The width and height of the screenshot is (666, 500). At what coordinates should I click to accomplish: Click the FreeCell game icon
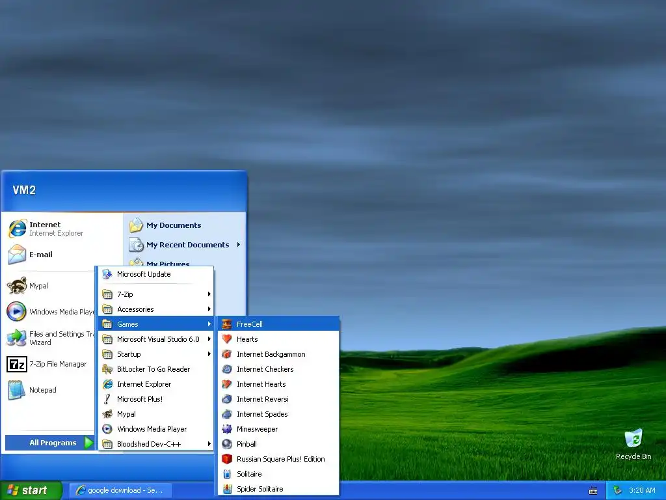[227, 324]
